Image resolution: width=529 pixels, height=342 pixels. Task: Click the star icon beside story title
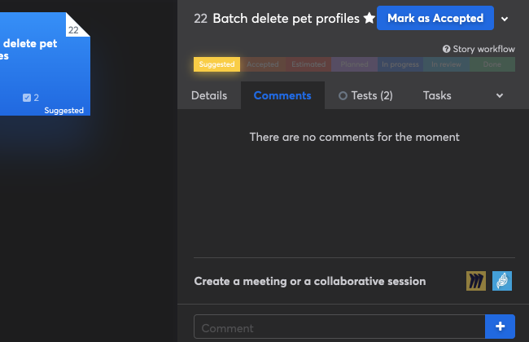tap(369, 19)
